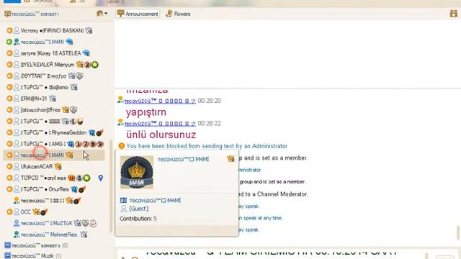Click the crown badge beside highlighted M4MI
Screen dimensions: 461x259
tap(69, 155)
